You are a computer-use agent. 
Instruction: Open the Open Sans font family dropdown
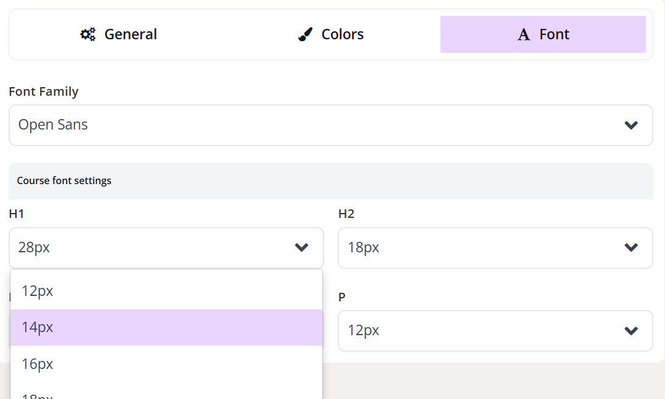pyautogui.click(x=330, y=125)
